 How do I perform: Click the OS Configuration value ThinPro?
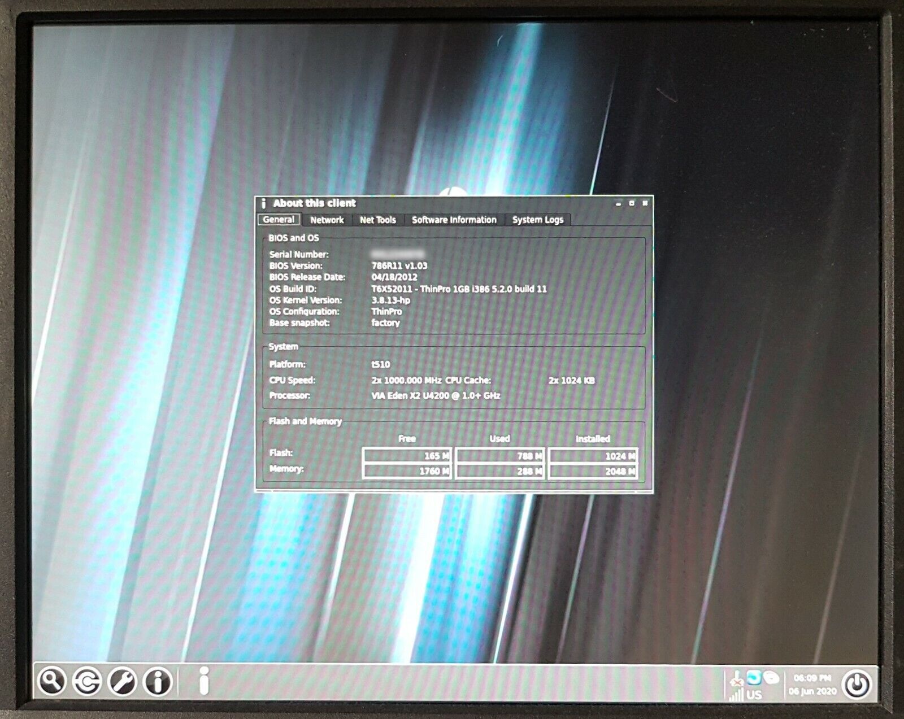tap(386, 311)
